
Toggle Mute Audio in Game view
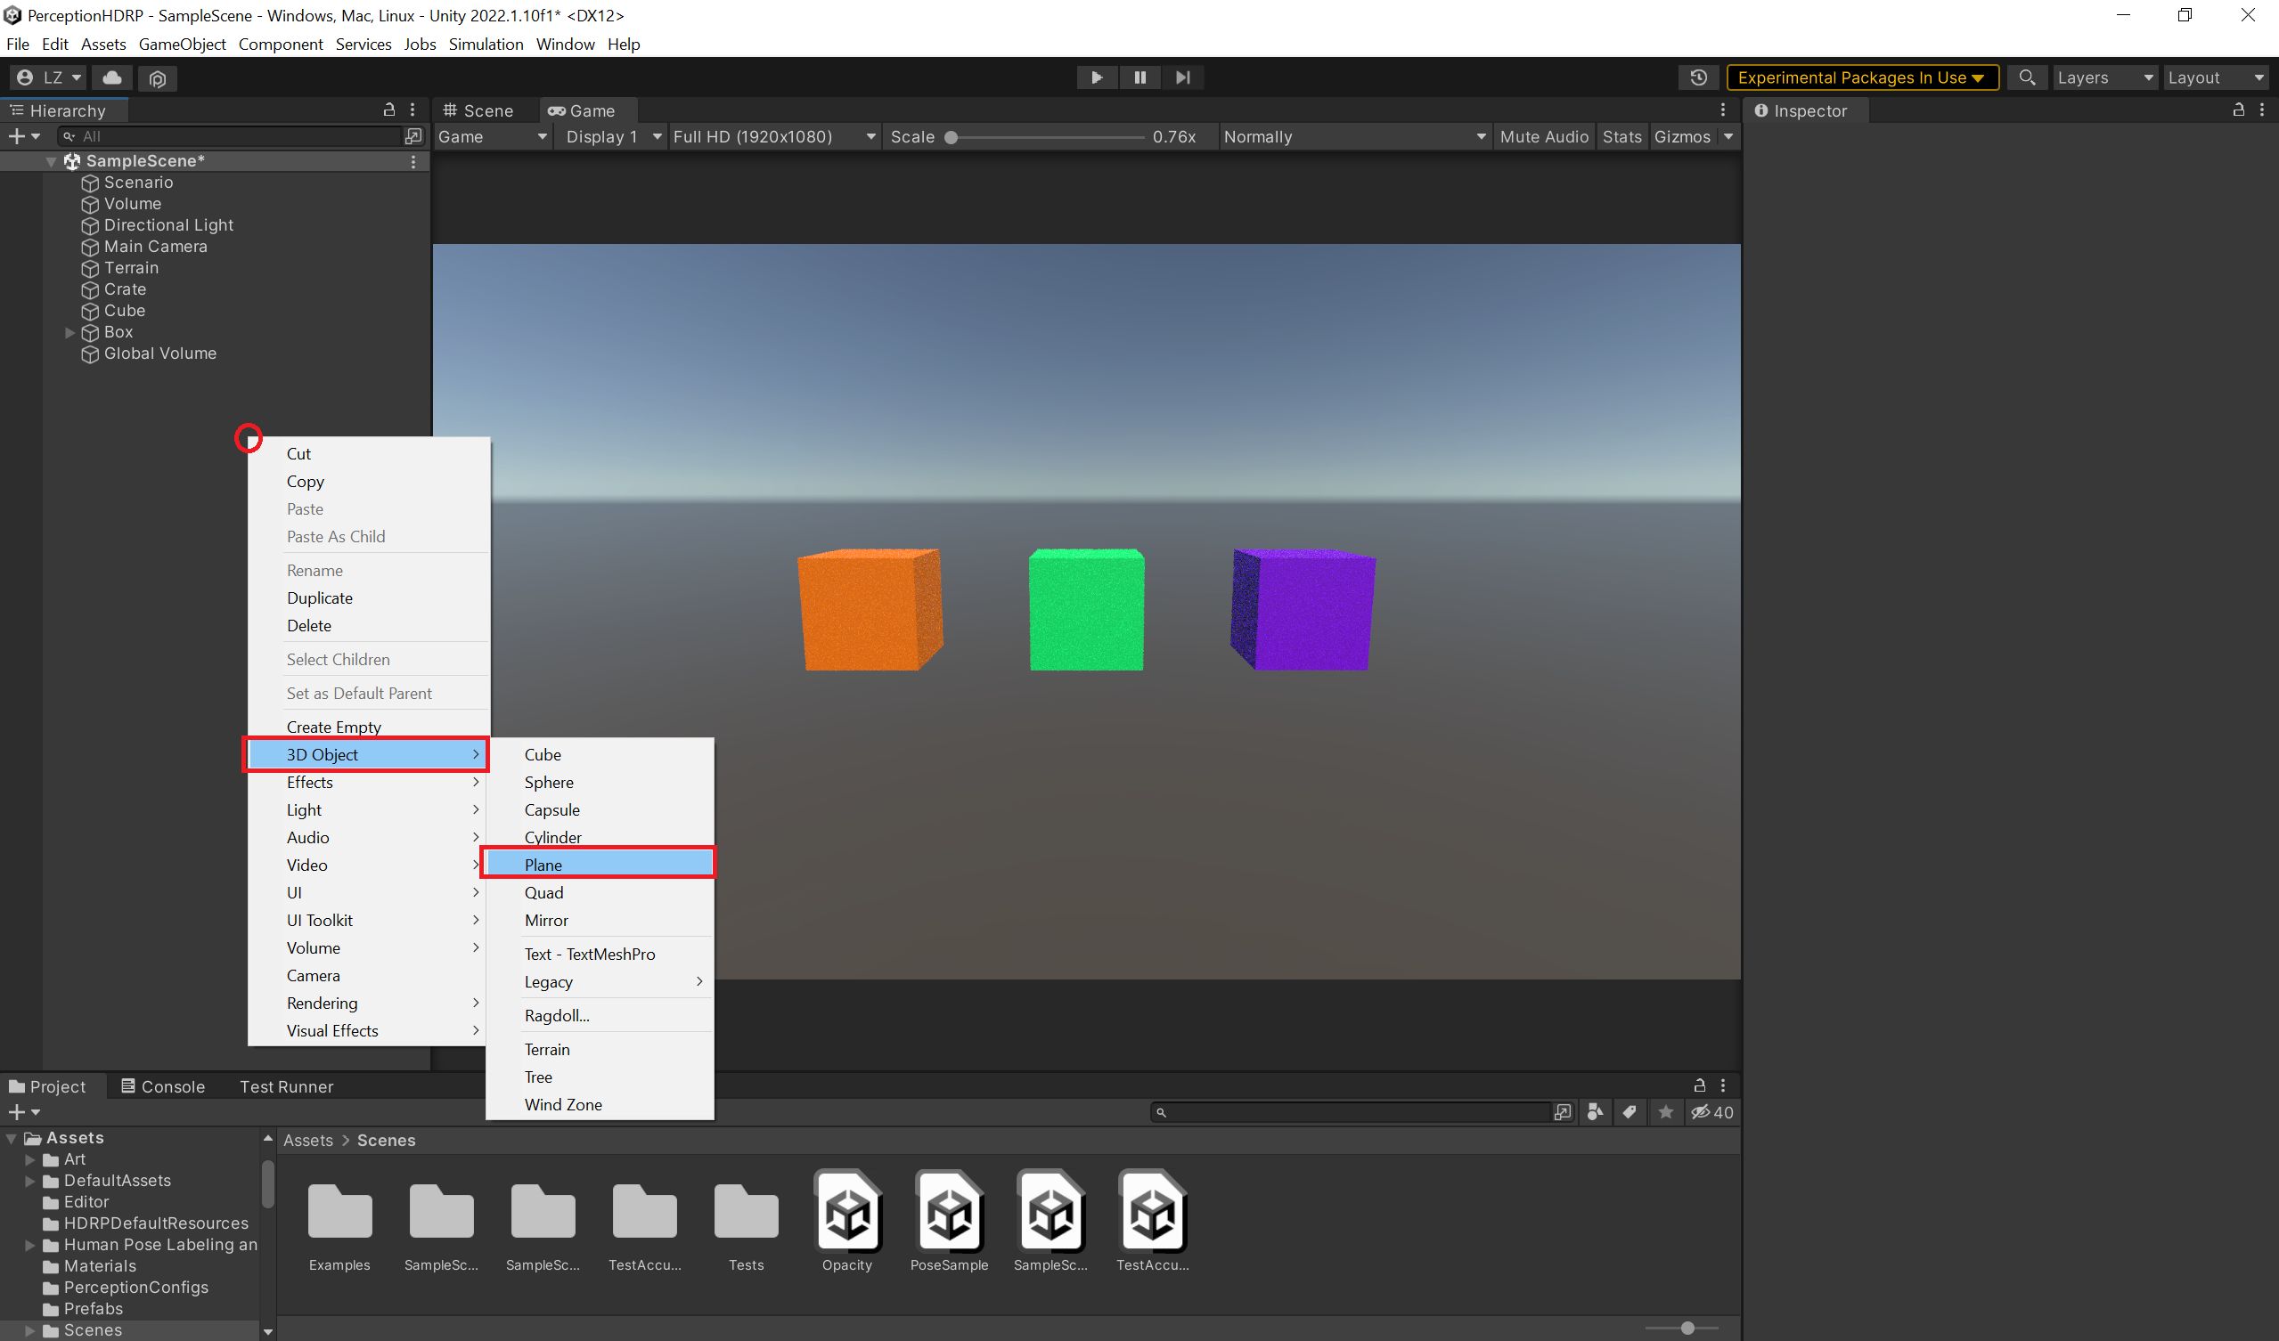click(1543, 136)
